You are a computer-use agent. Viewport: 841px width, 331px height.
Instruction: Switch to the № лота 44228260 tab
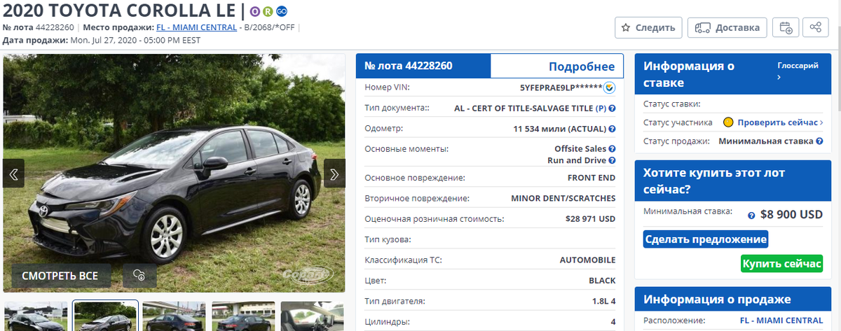click(423, 66)
